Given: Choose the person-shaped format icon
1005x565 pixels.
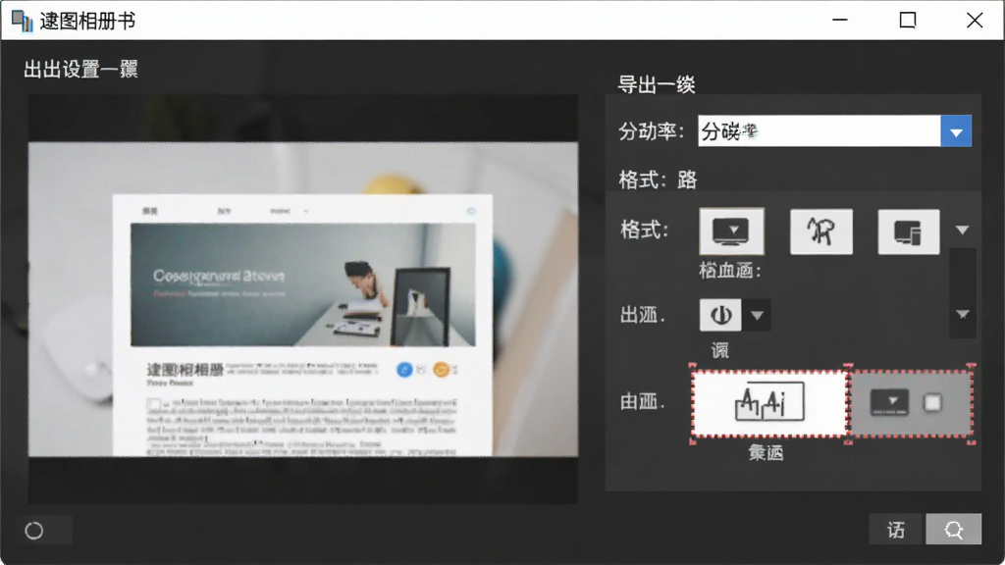Looking at the screenshot, I should pyautogui.click(x=821, y=231).
